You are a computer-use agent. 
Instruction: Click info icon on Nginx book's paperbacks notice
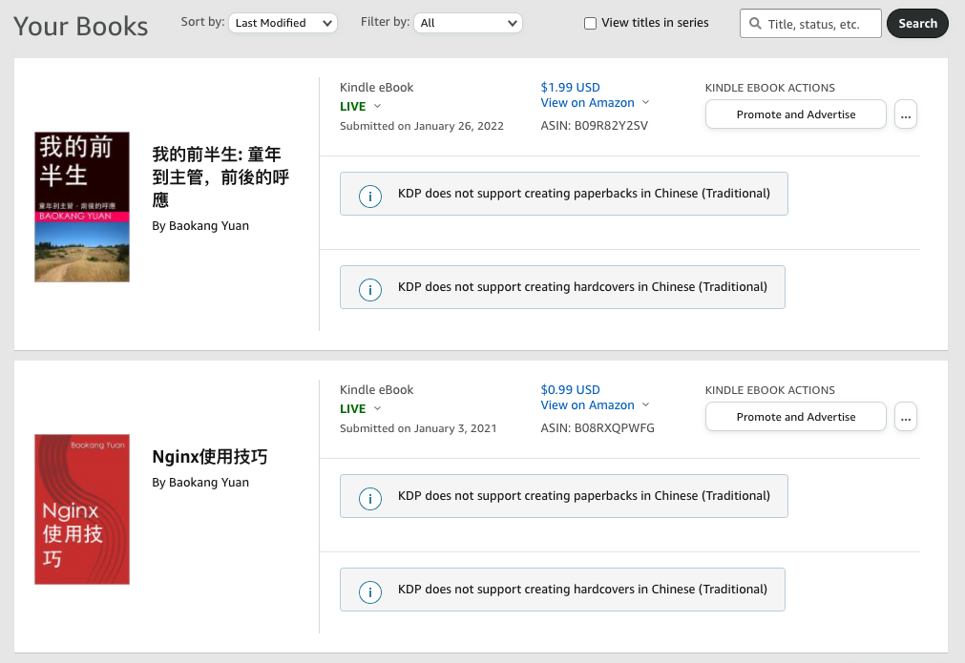pos(370,499)
